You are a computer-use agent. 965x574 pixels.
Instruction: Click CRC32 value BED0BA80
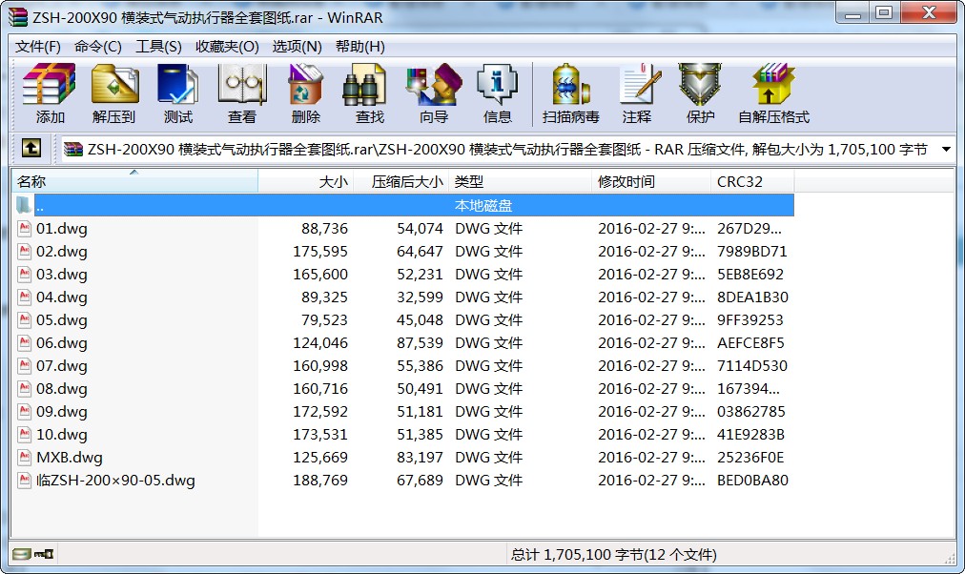(x=752, y=480)
